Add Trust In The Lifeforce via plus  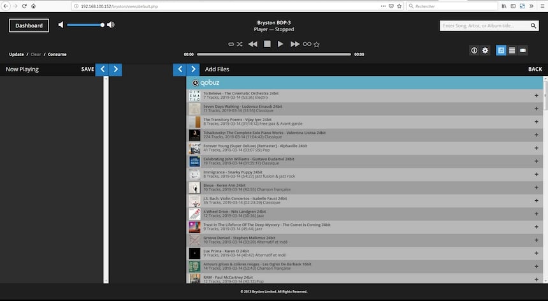[x=536, y=227]
